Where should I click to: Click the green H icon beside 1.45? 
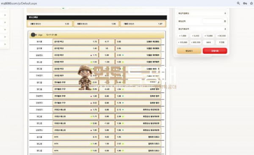pos(91,144)
